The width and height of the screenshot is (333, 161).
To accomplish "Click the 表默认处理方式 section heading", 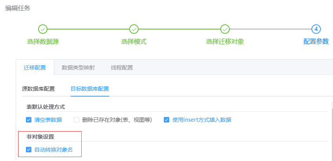I will coord(46,107).
